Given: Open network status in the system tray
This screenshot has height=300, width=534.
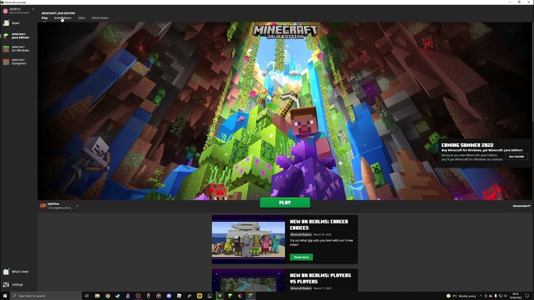Looking at the screenshot, I should 501,296.
